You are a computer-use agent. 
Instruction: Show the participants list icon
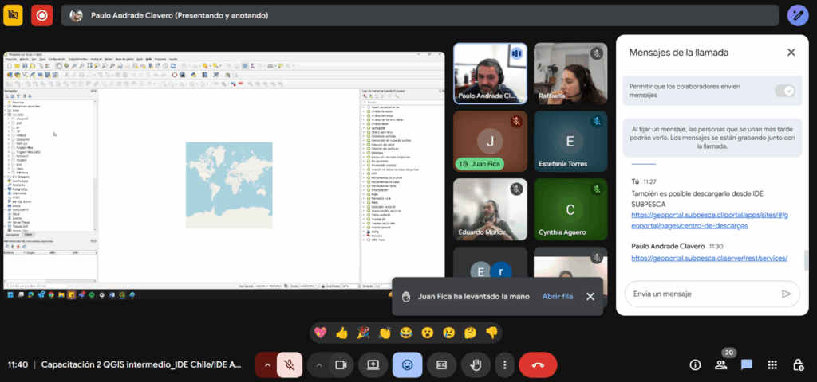click(x=721, y=364)
